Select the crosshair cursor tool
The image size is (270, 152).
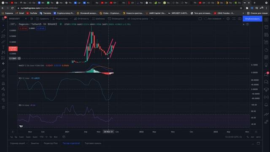click(x=3, y=25)
